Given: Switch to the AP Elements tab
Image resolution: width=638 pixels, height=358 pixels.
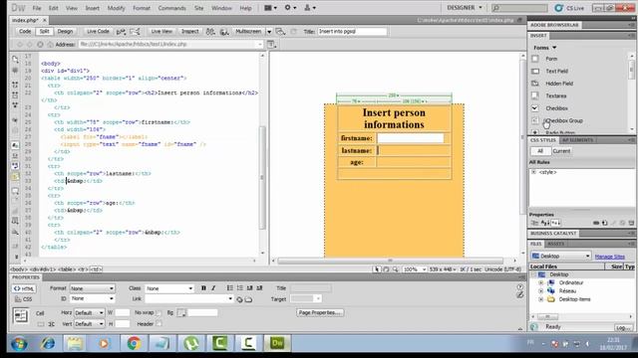Looking at the screenshot, I should click(x=577, y=140).
